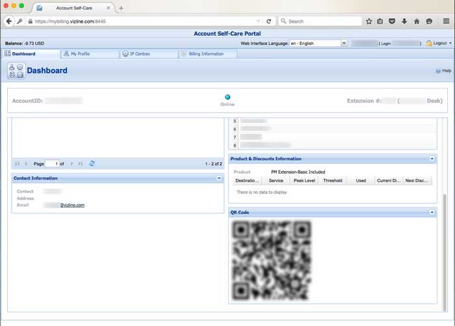This screenshot has width=455, height=326.
Task: Click the page number input field
Action: (52, 164)
